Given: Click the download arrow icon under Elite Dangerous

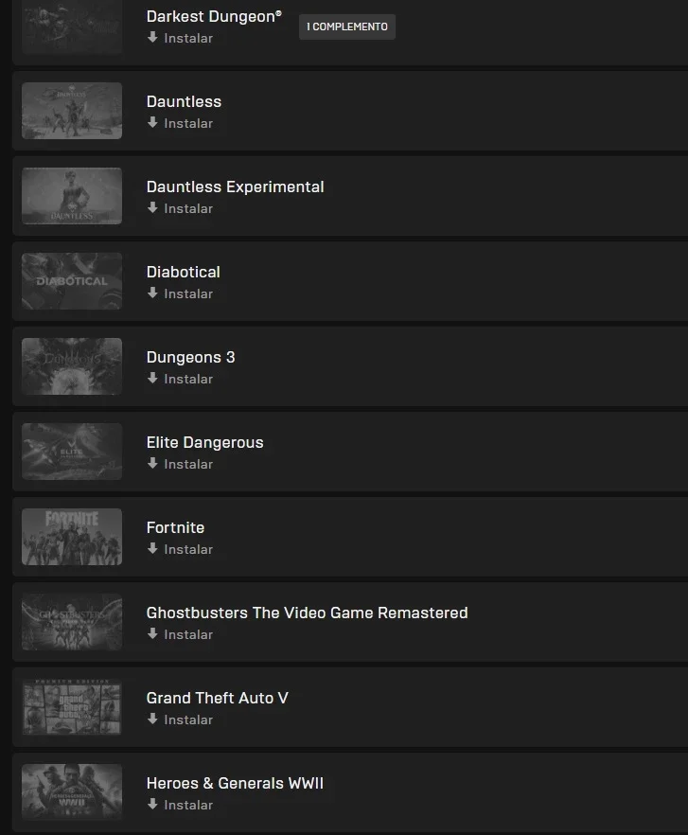Looking at the screenshot, I should tap(152, 463).
